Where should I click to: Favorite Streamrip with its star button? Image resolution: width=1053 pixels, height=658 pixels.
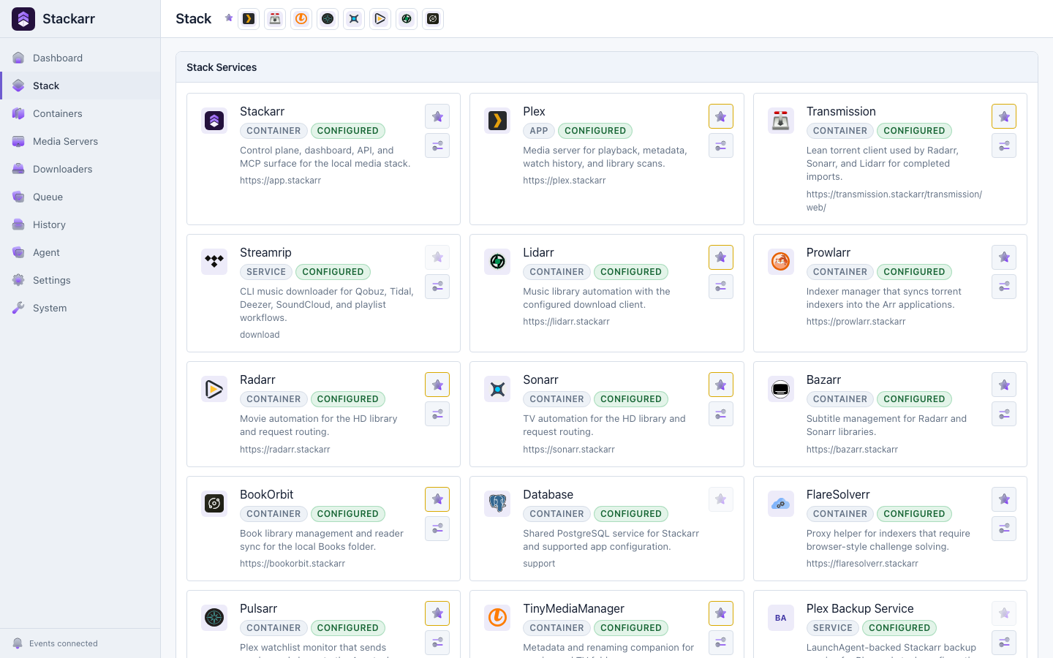pyautogui.click(x=437, y=257)
